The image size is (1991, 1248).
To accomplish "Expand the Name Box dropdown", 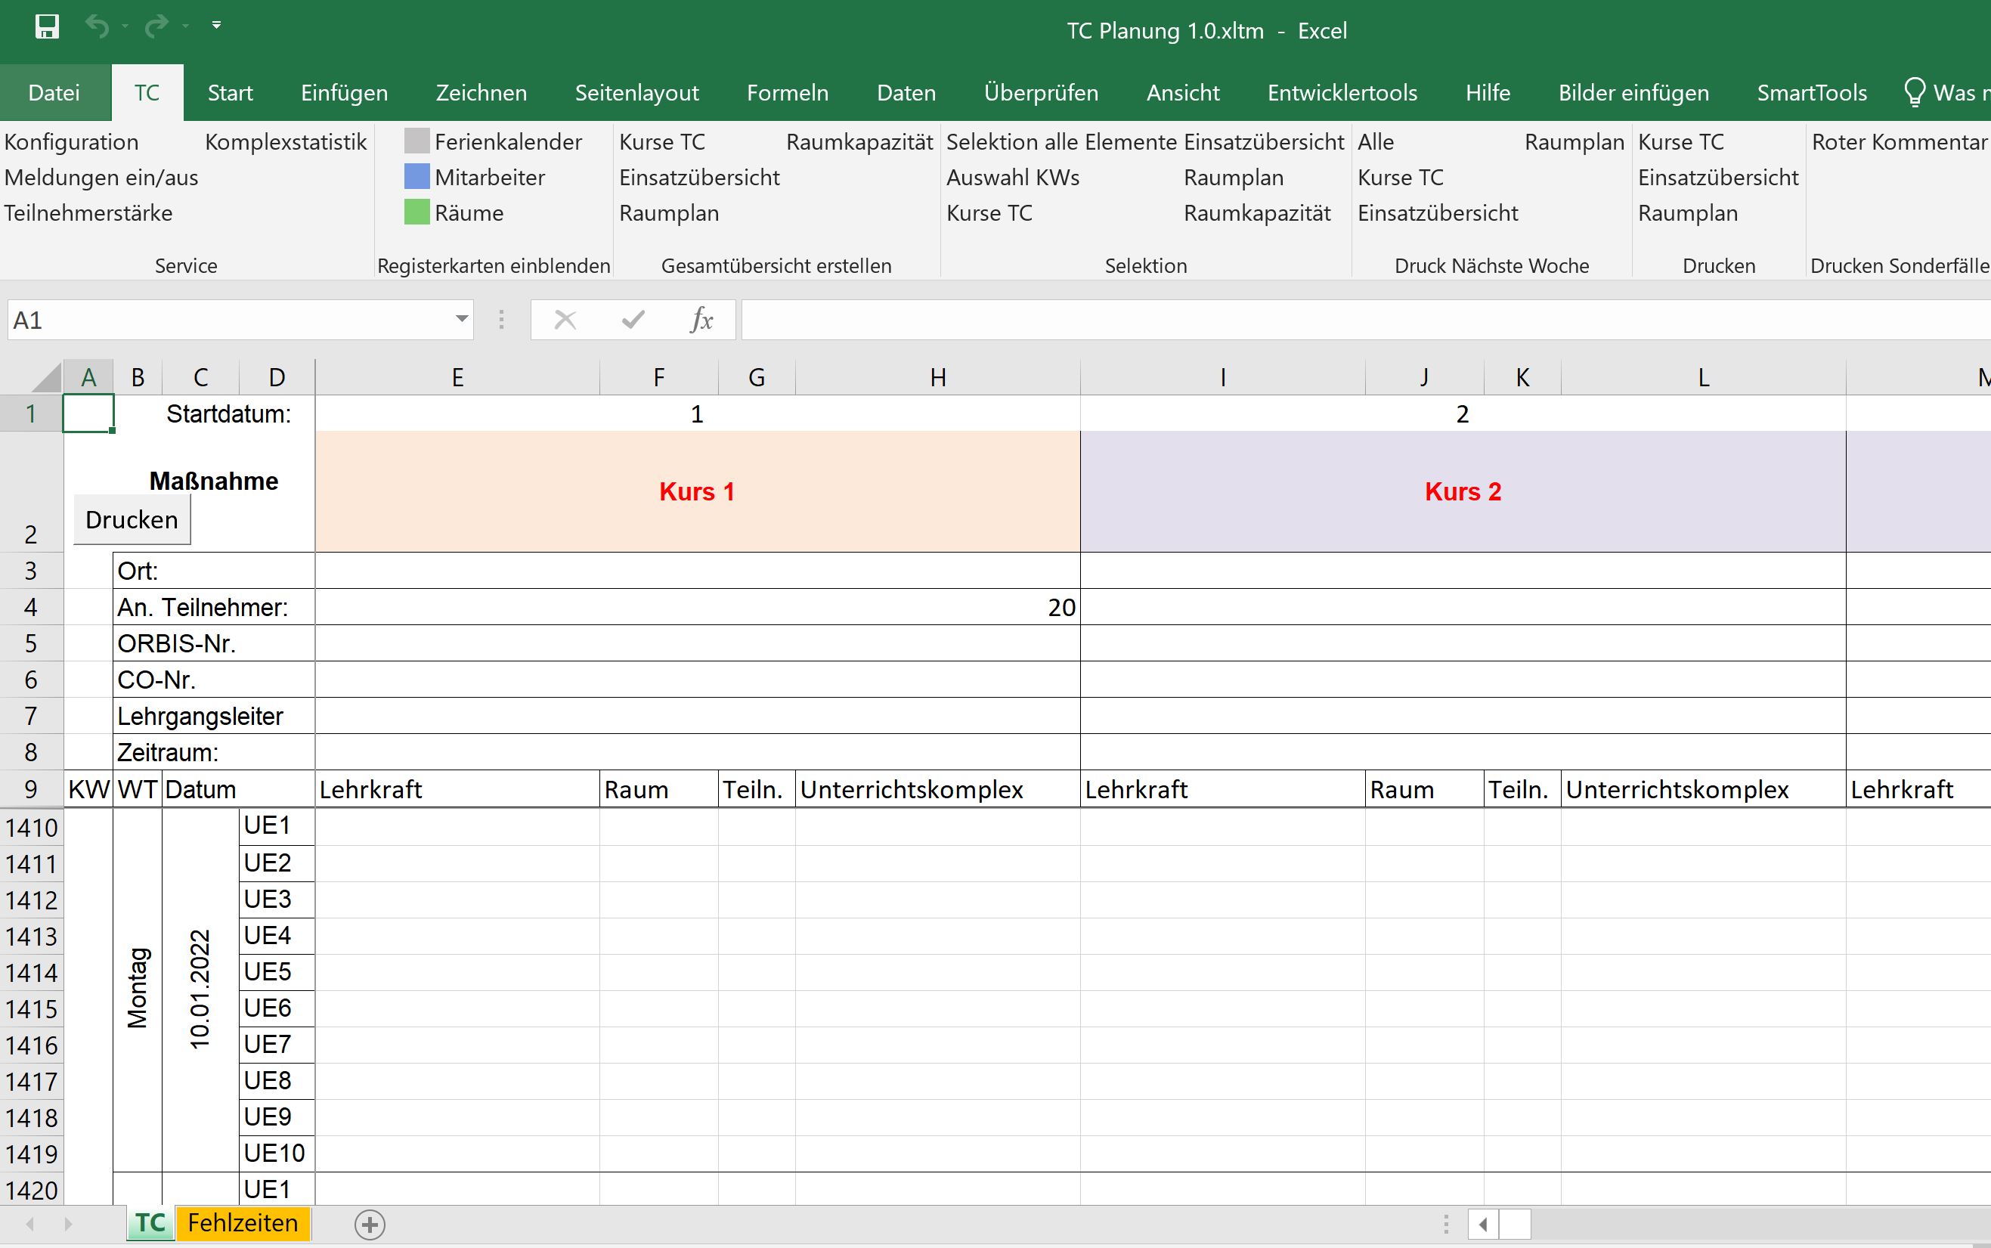I will (461, 320).
